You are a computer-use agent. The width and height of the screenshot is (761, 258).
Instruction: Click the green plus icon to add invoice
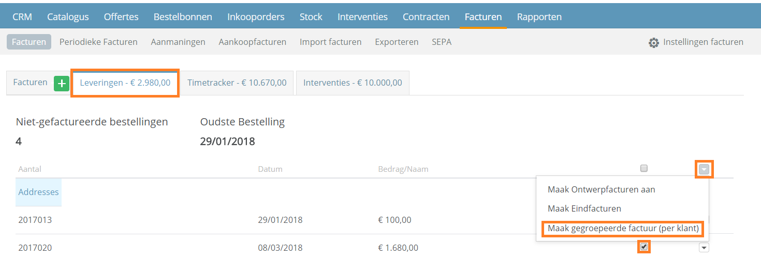[62, 83]
